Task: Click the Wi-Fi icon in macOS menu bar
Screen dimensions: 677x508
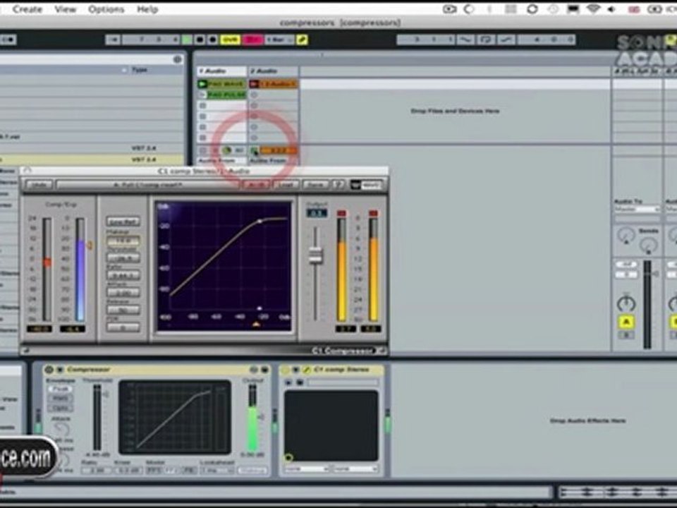Action: (594, 9)
